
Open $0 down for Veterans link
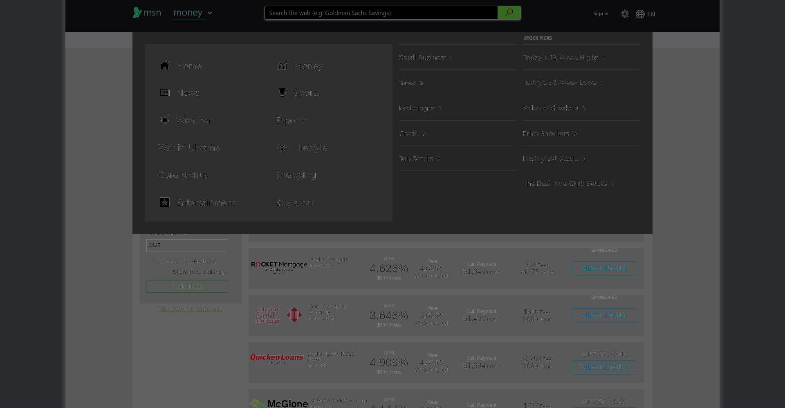191,309
